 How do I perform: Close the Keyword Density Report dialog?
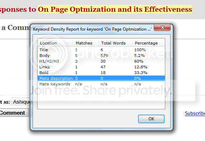(162, 27)
